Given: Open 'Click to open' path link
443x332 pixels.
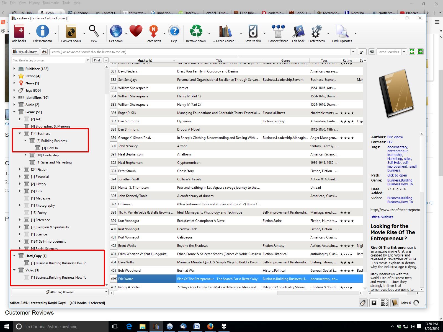Looking at the screenshot, I should (397, 175).
